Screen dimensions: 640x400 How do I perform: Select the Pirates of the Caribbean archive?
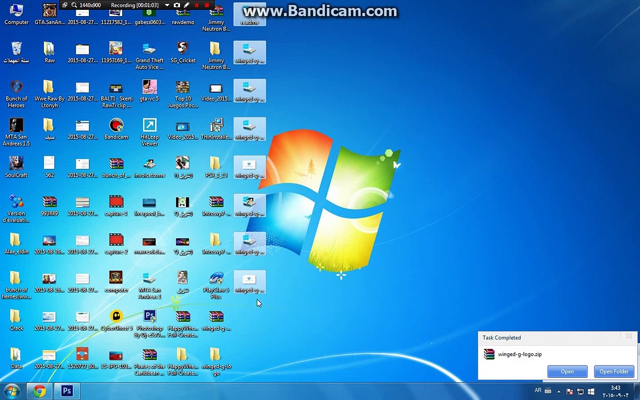(149, 362)
